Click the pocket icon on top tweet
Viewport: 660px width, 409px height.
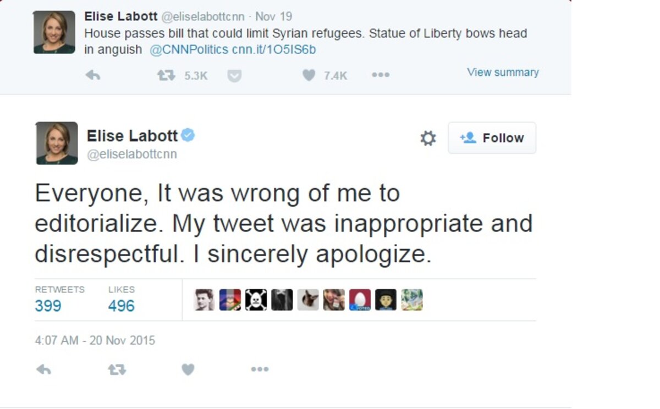(234, 76)
